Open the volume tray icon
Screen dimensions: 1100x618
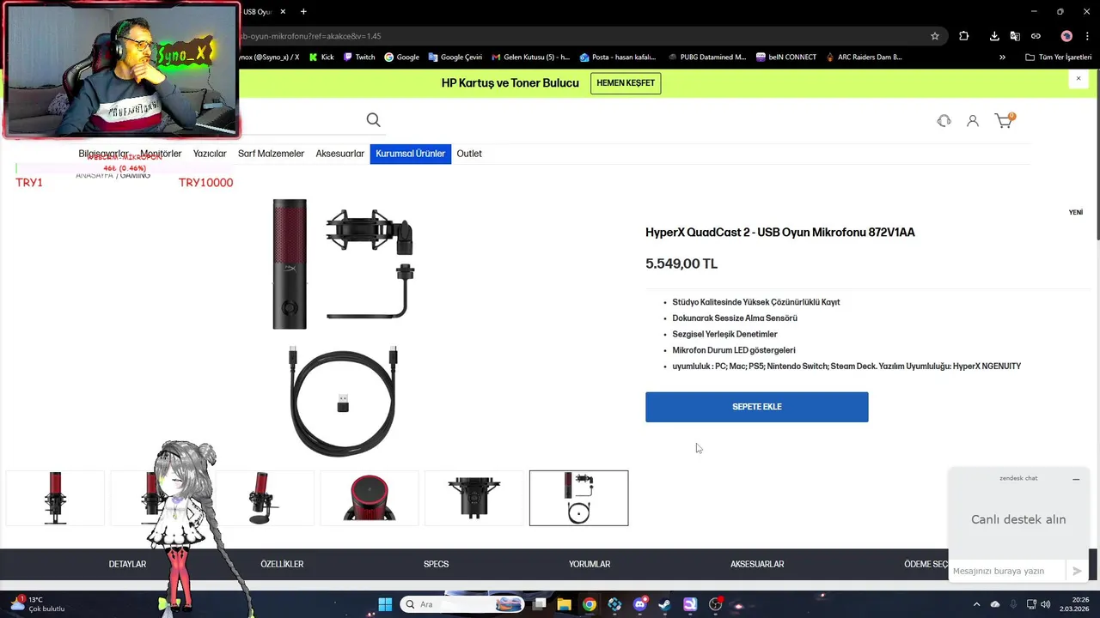click(x=1045, y=604)
